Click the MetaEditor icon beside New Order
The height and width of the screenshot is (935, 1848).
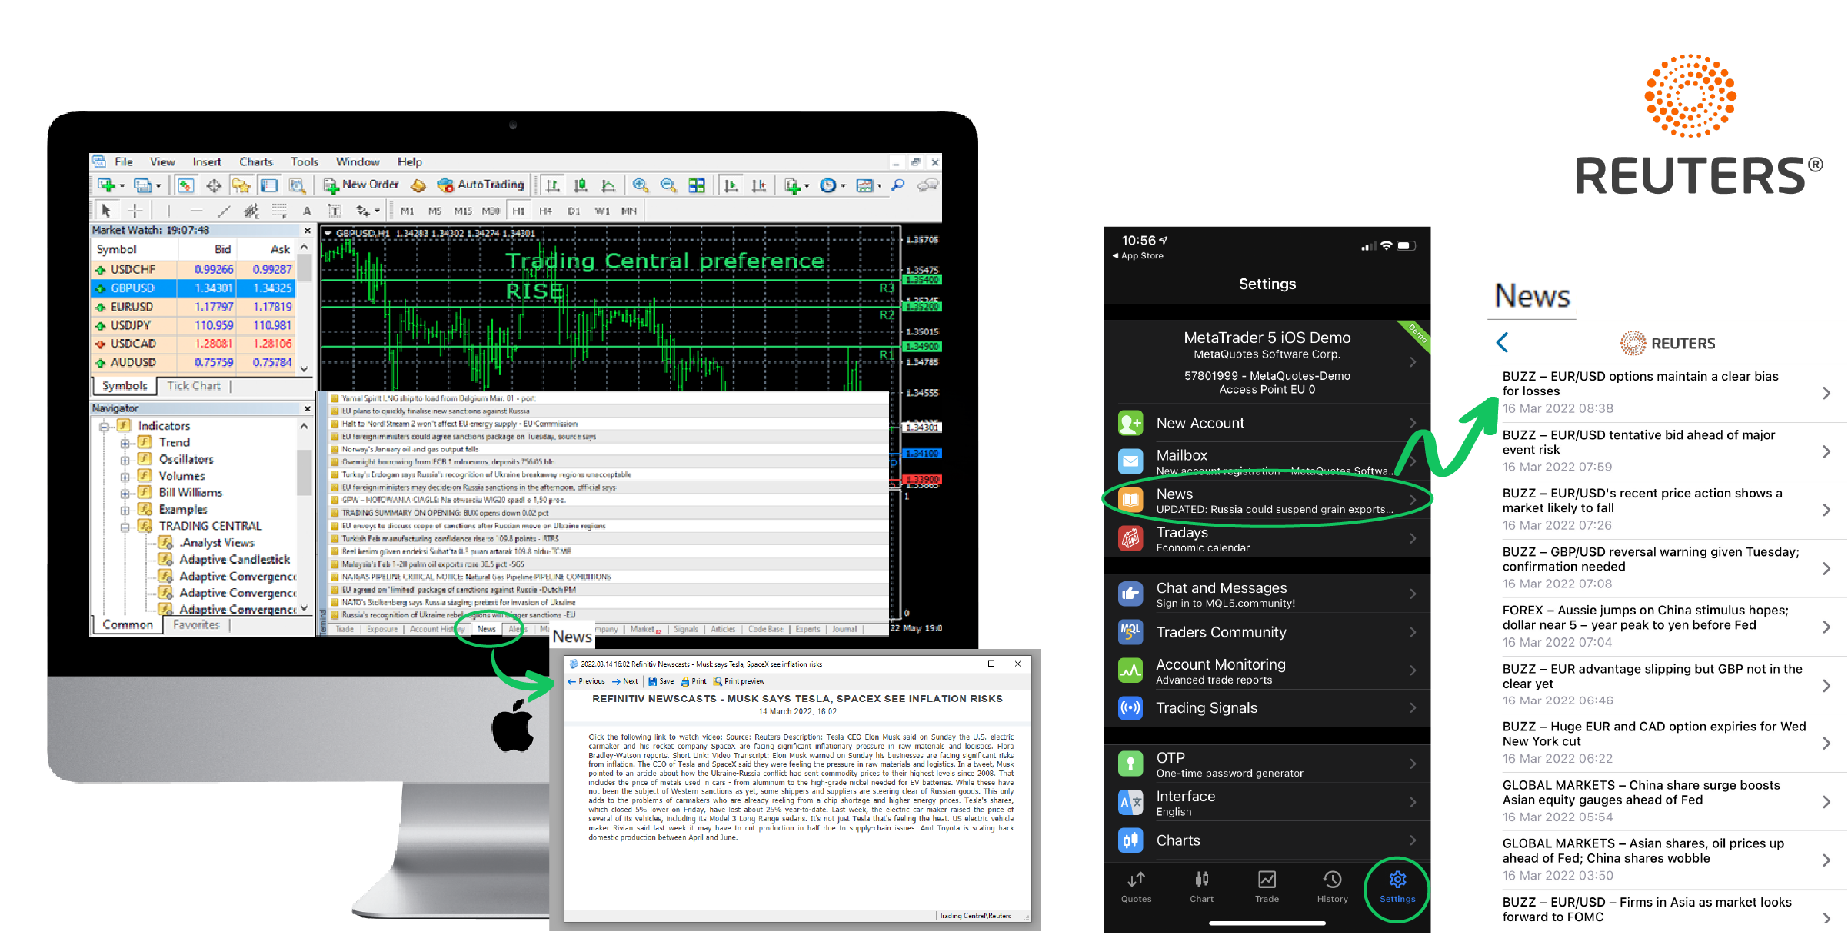tap(418, 185)
